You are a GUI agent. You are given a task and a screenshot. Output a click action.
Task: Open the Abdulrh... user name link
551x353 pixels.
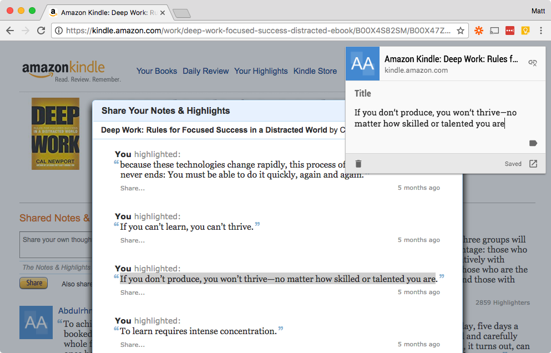(75, 311)
